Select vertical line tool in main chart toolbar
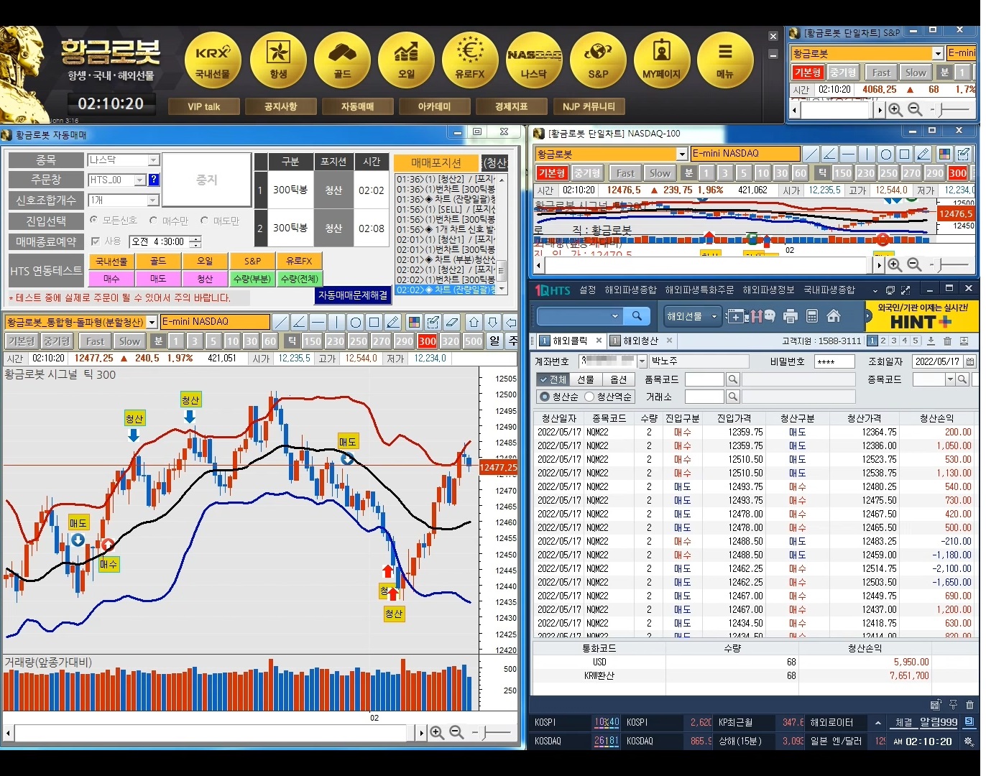The height and width of the screenshot is (776, 986). point(337,322)
